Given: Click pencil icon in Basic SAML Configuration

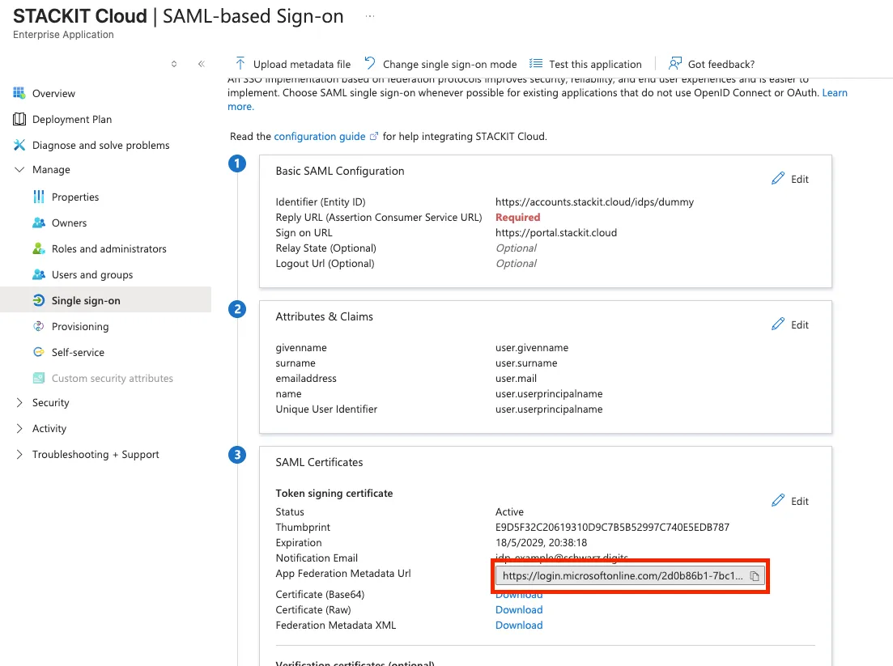Looking at the screenshot, I should (778, 179).
